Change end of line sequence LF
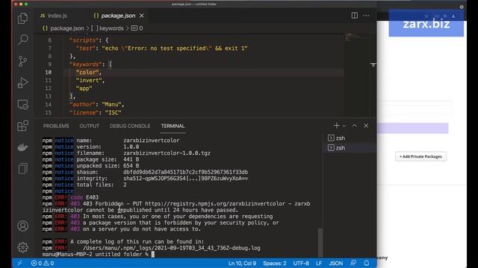This screenshot has width=478, height=268. click(x=319, y=264)
